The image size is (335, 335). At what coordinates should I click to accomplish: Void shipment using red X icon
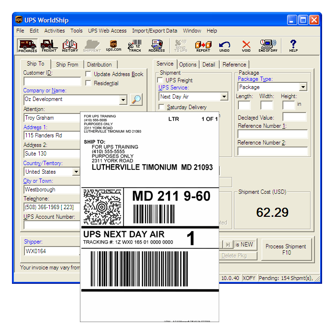point(246,46)
